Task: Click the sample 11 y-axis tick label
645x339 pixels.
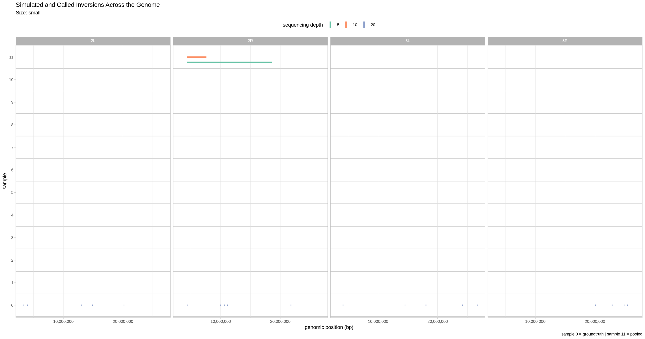Action: (x=11, y=57)
